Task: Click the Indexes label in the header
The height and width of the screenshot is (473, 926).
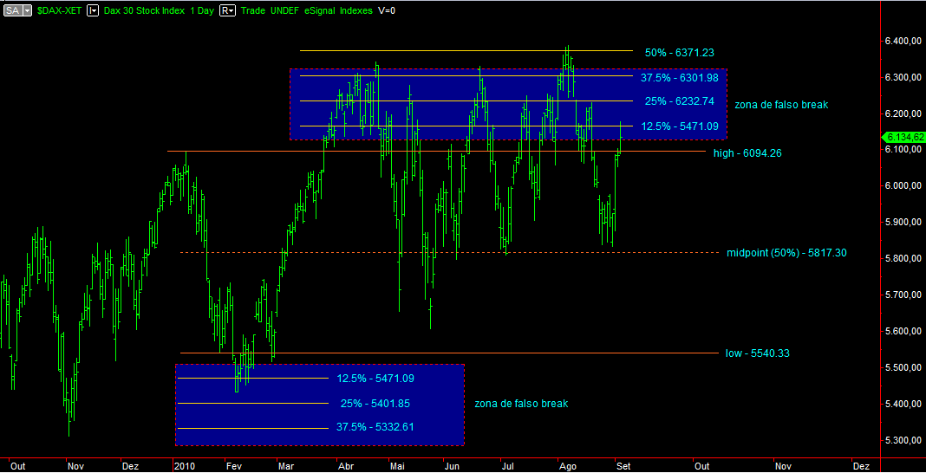Action: pos(356,10)
